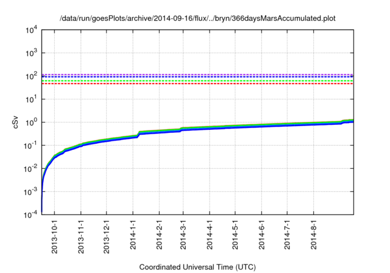Click the 2013-11-1 date label

coord(81,236)
